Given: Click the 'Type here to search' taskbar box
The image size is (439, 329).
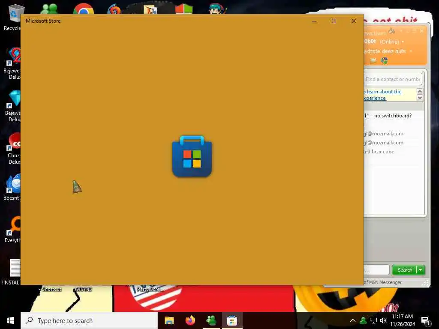Looking at the screenshot, I should coord(89,320).
